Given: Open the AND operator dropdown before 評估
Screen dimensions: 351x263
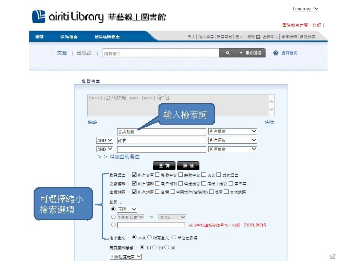Looking at the screenshot, I should [104, 140].
